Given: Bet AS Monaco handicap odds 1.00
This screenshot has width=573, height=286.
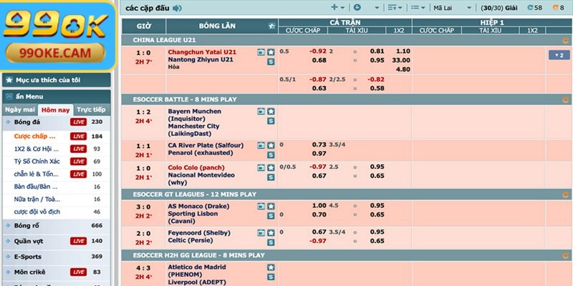Looking at the screenshot, I should point(319,206).
